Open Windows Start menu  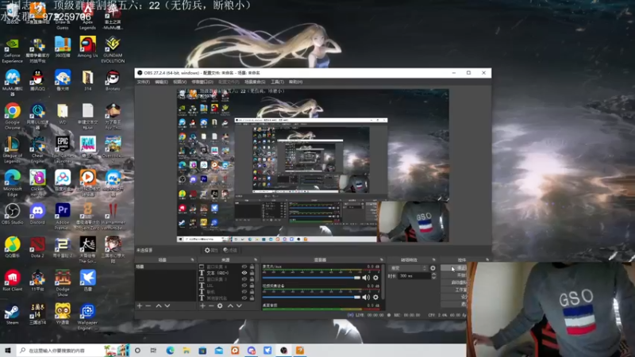coord(8,351)
